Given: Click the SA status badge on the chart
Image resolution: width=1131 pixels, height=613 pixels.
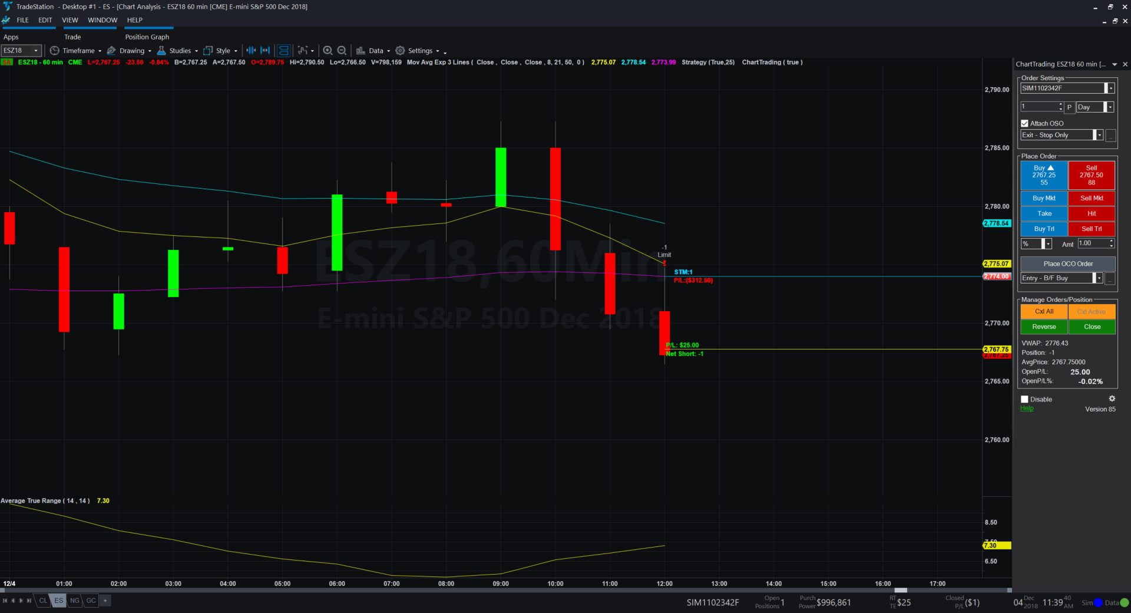Looking at the screenshot, I should point(7,62).
